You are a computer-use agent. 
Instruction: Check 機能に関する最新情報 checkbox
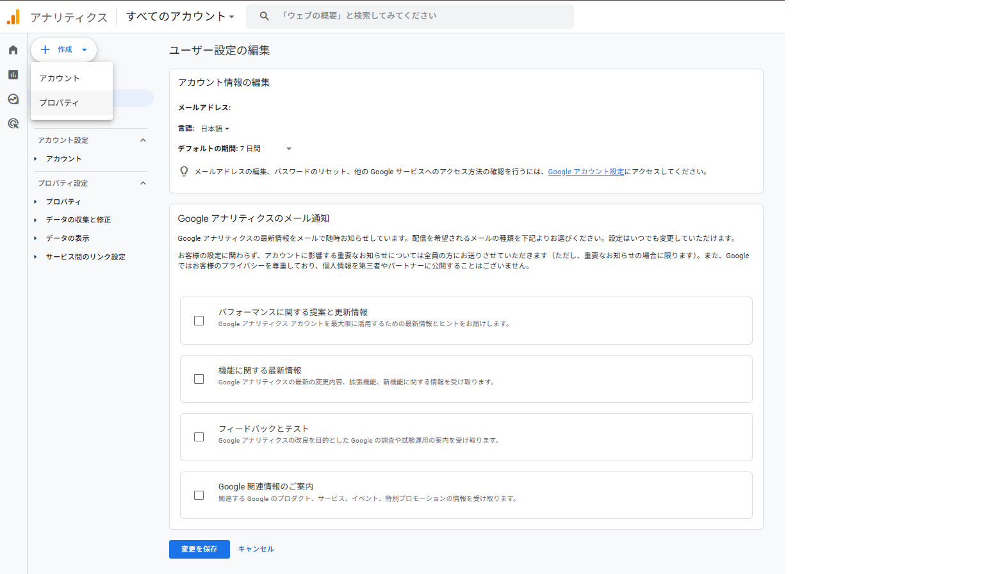(x=199, y=379)
